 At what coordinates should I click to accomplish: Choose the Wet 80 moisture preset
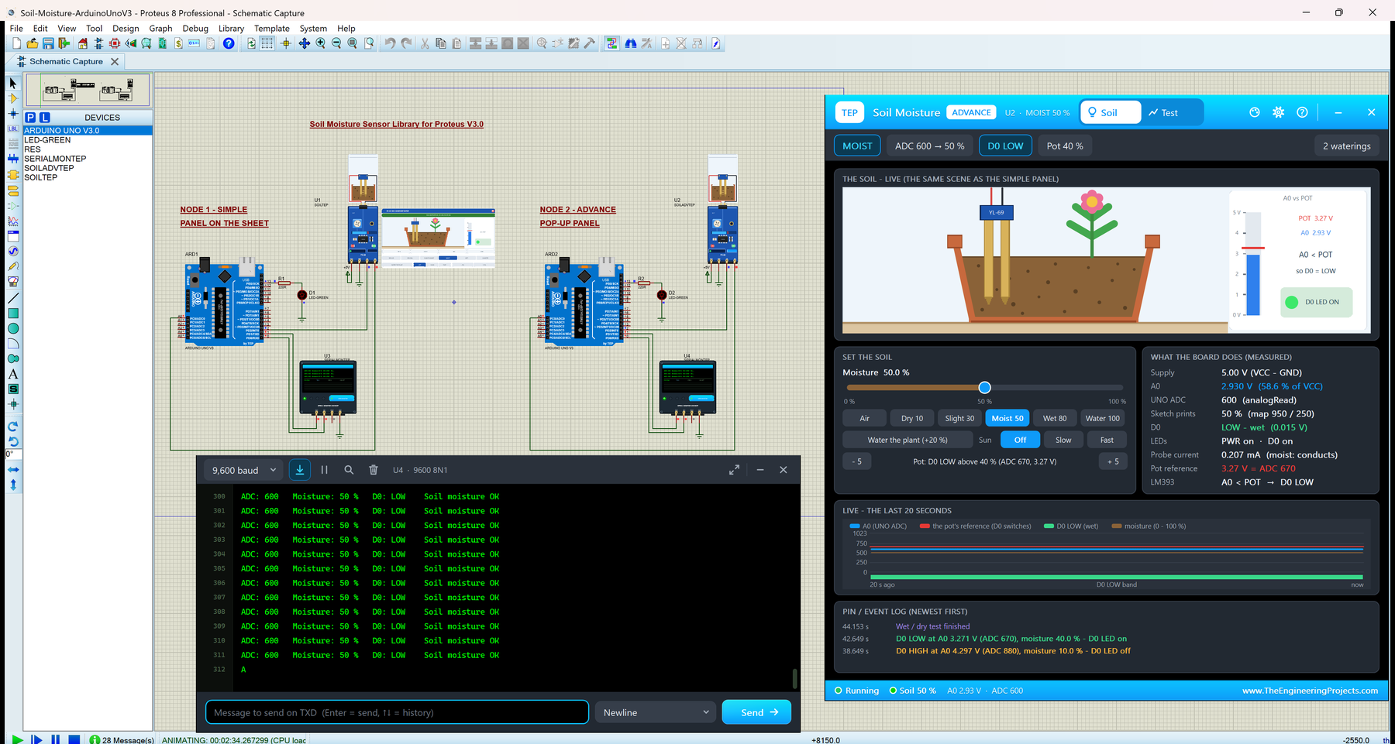click(x=1055, y=418)
